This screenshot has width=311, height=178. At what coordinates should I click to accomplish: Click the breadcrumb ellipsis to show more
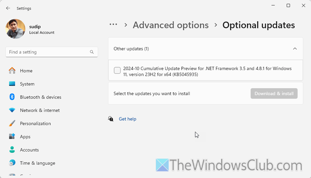click(114, 25)
